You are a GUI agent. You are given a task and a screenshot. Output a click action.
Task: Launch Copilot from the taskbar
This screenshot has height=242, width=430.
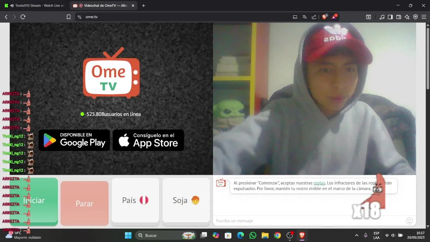click(216, 235)
